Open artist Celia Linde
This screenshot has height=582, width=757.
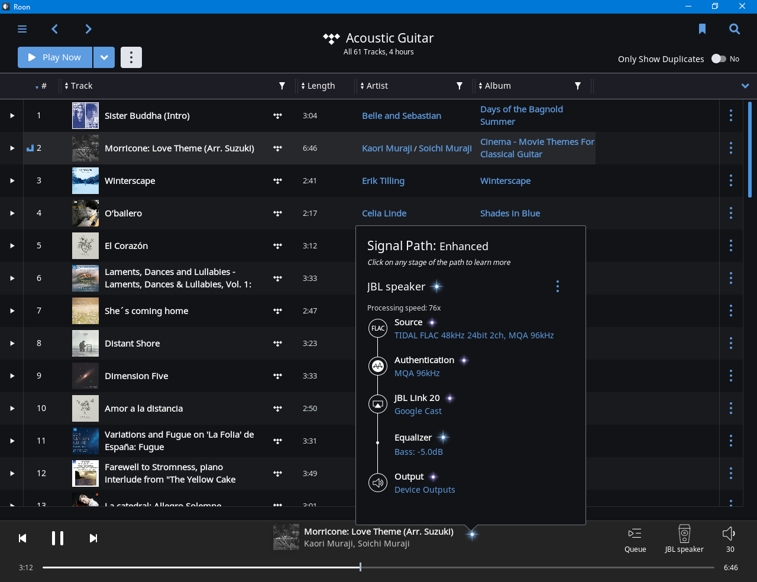[x=384, y=214]
